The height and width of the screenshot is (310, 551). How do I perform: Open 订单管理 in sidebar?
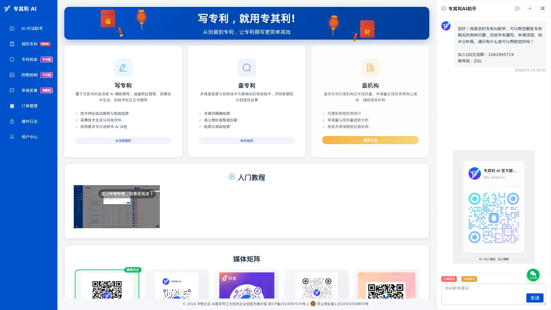(29, 106)
